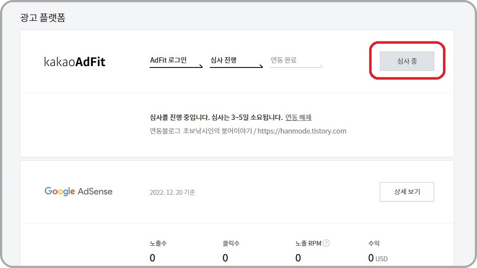
Task: Click the Google AdSense logo
Action: pyautogui.click(x=79, y=191)
